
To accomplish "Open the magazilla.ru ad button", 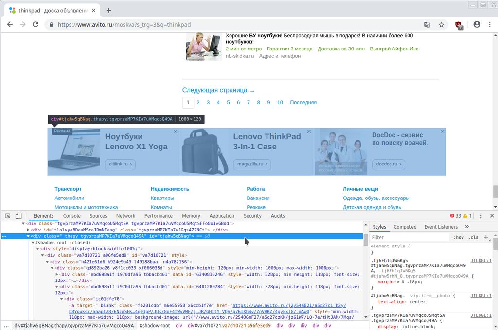I will coord(252,164).
